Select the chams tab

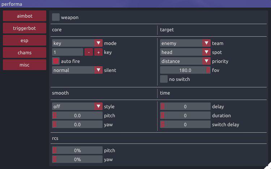click(25, 52)
